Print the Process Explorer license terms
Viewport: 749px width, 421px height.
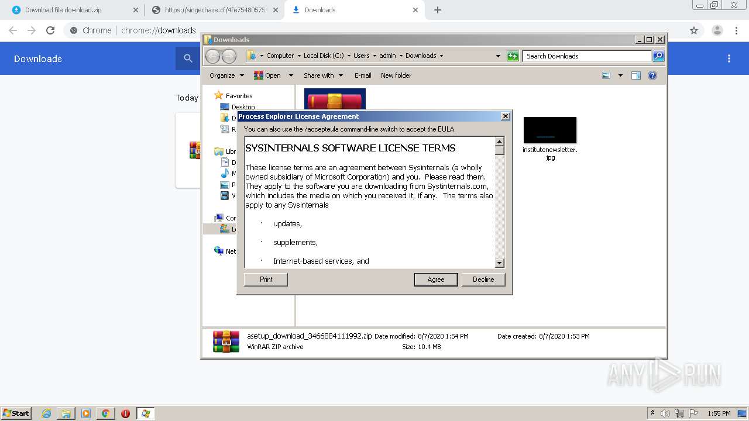click(266, 279)
